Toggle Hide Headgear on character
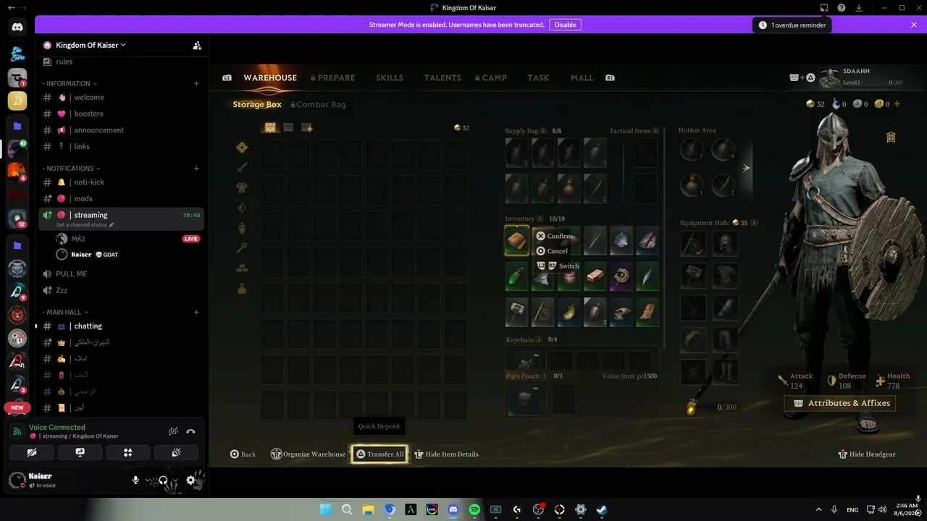927x521 pixels. coord(866,454)
